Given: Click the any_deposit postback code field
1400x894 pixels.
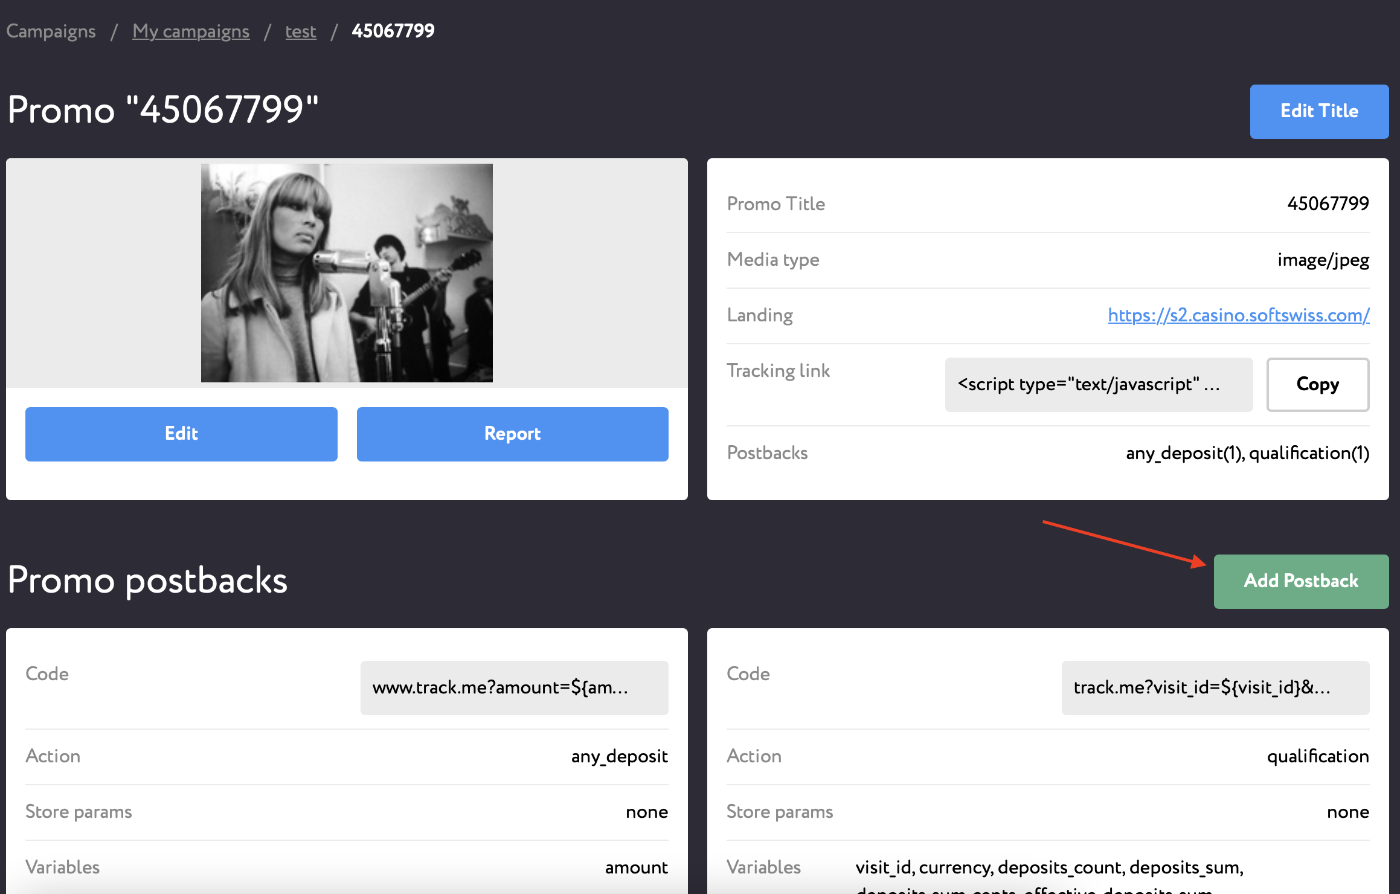Looking at the screenshot, I should coord(514,687).
